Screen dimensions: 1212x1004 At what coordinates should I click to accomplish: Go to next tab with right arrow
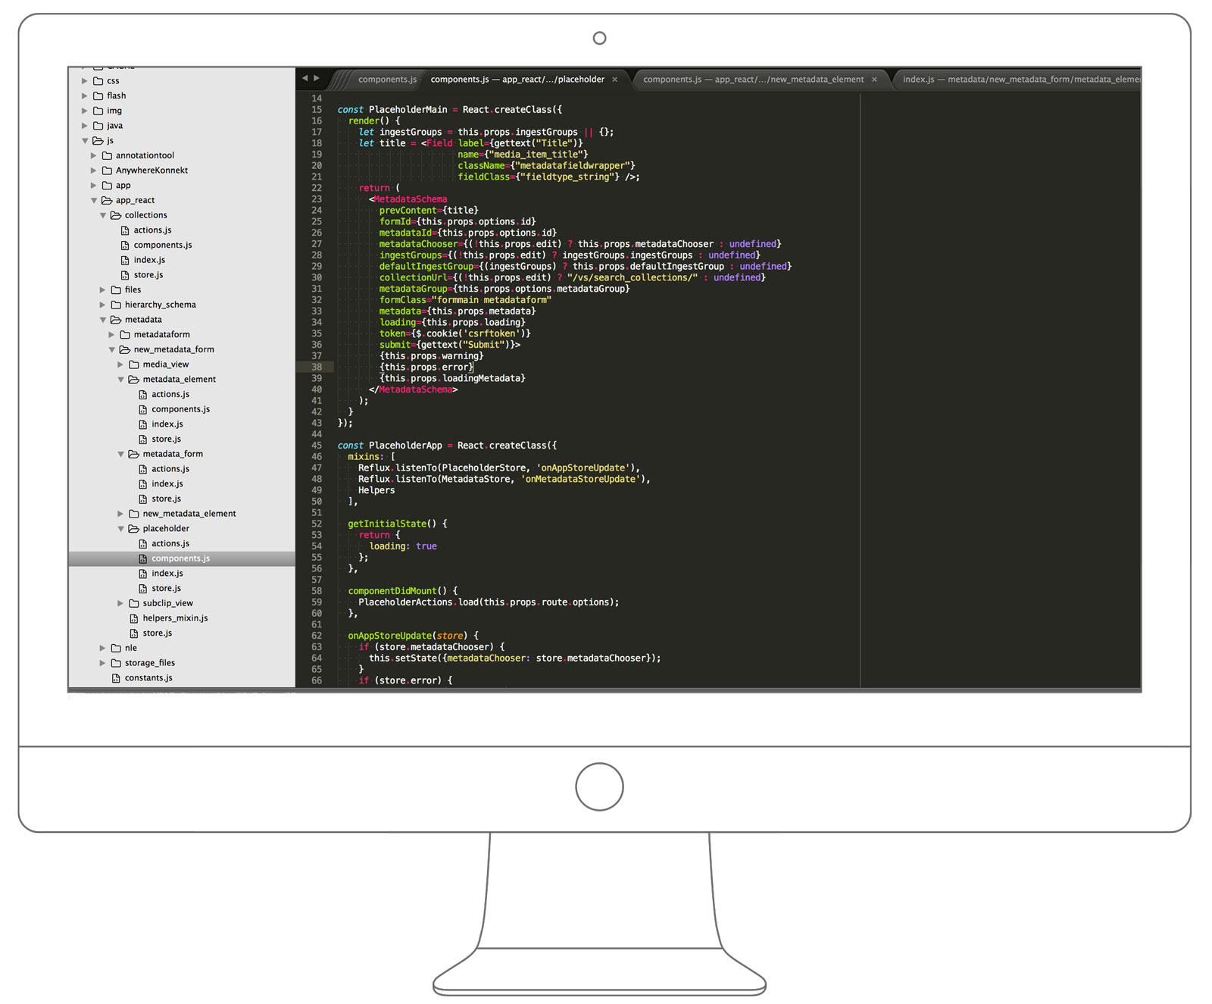click(317, 78)
